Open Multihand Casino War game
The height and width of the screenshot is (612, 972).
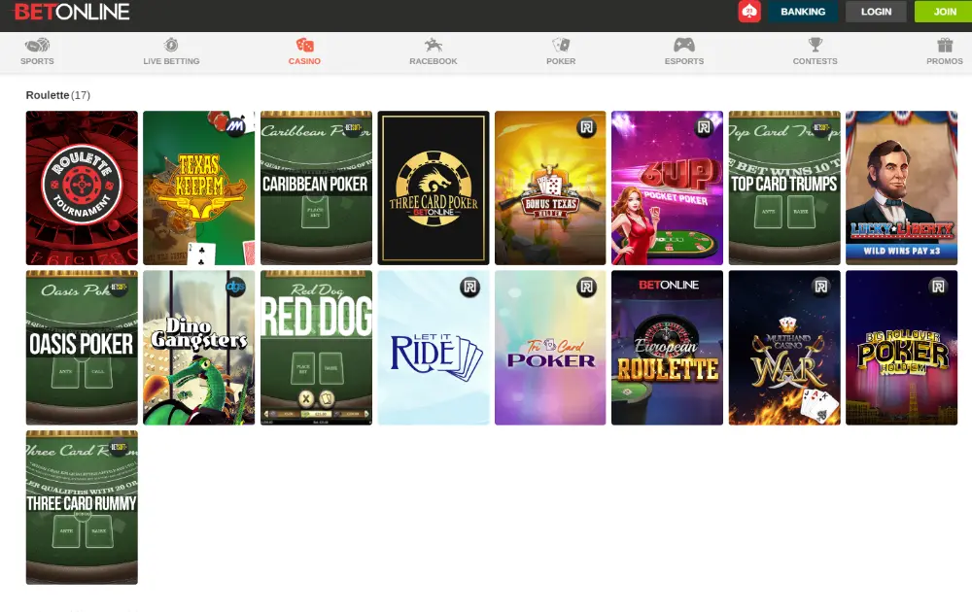tap(784, 348)
